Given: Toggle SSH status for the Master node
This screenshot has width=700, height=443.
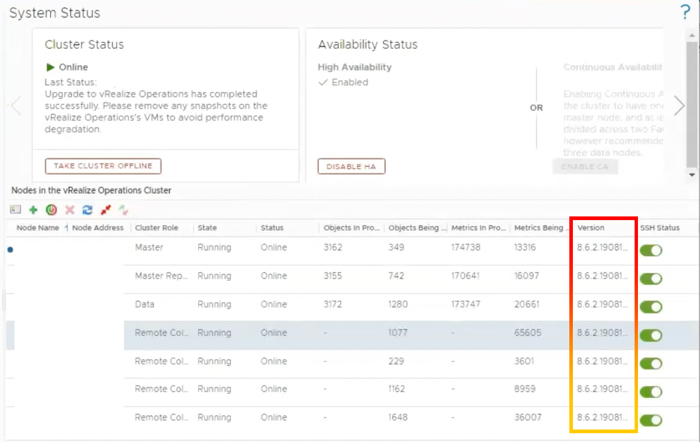Looking at the screenshot, I should coord(651,250).
